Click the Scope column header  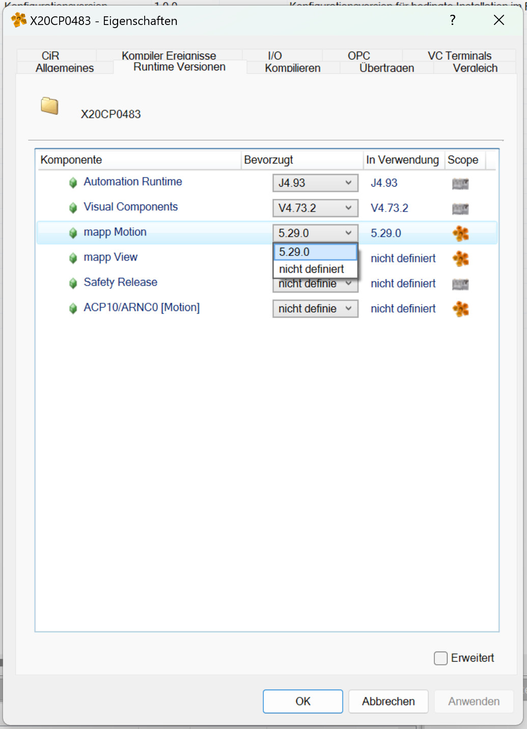point(465,160)
